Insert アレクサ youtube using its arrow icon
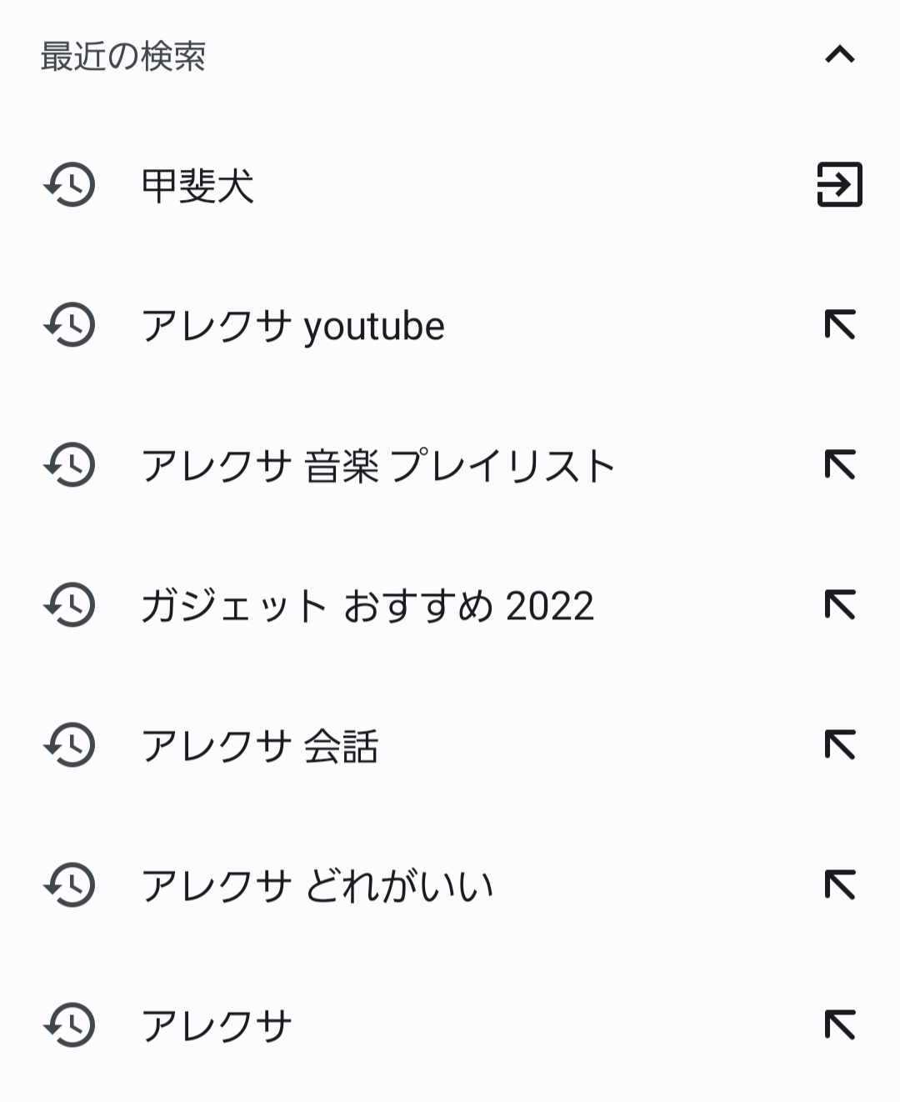 [x=839, y=324]
